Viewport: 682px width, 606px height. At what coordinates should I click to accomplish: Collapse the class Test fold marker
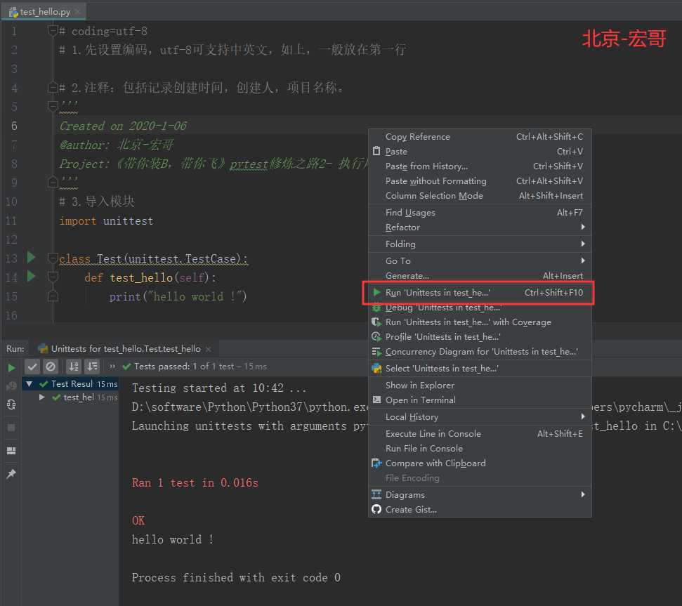pyautogui.click(x=52, y=258)
